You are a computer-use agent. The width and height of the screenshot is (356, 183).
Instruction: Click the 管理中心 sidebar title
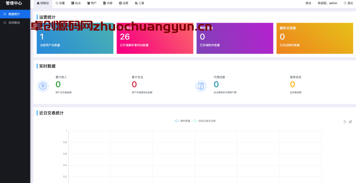[14, 3]
